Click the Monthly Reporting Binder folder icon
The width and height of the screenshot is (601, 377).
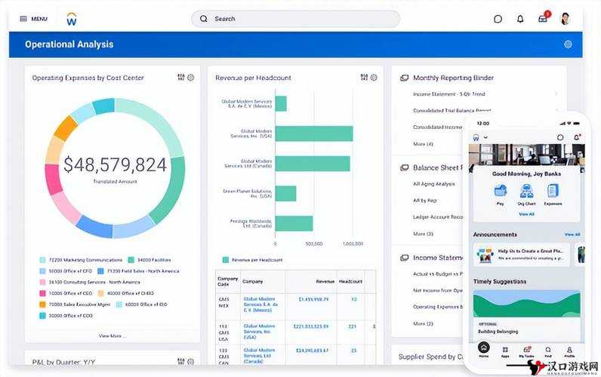click(404, 78)
